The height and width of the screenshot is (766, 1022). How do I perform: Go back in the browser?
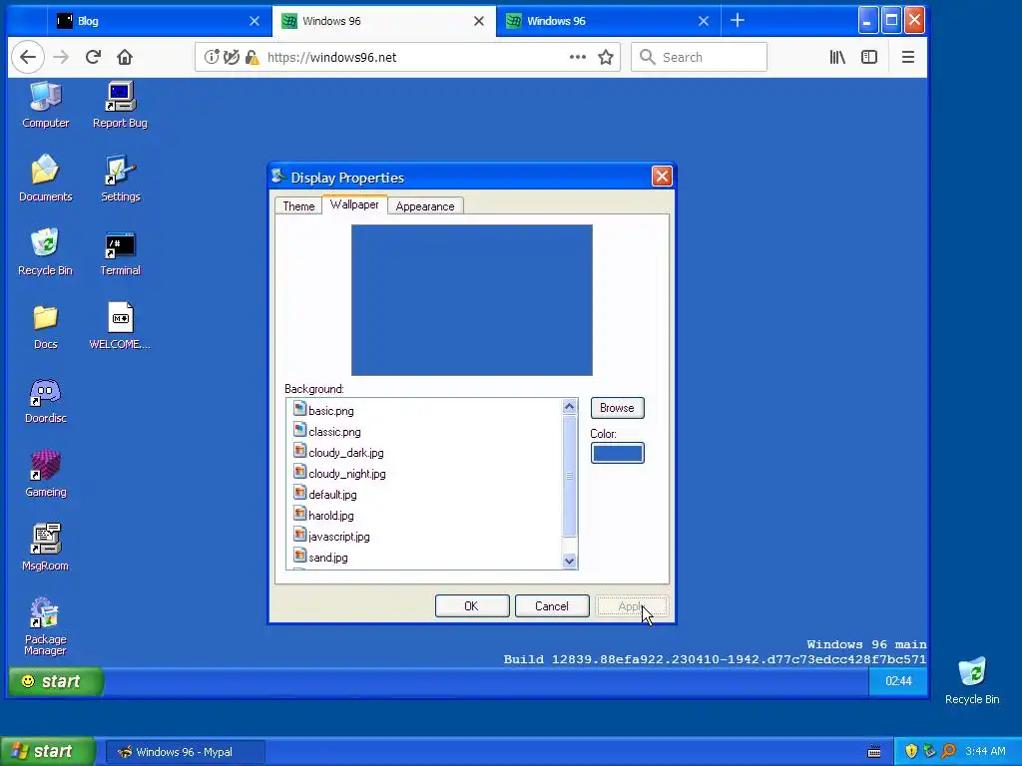pos(27,57)
